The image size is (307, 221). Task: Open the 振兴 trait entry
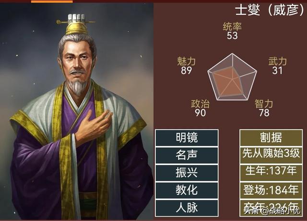pos(187,173)
